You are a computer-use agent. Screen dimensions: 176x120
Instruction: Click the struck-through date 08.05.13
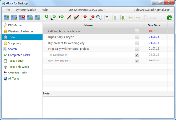[154, 55]
